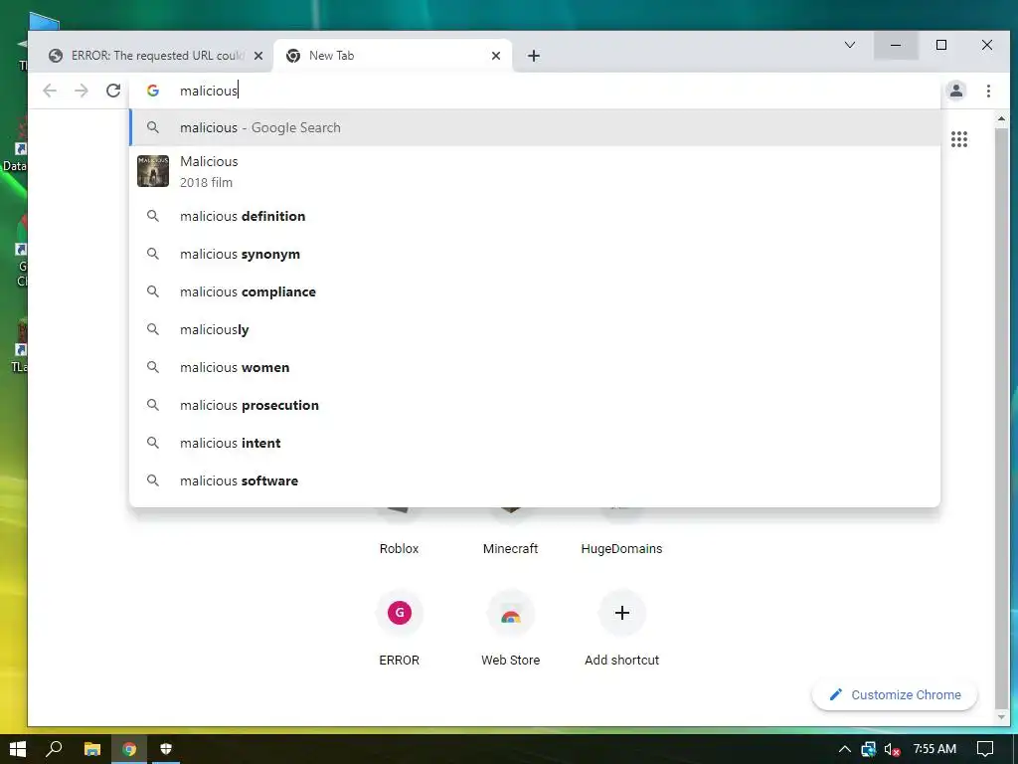
Task: Open the ERROR shortcut tile
Action: point(400,629)
